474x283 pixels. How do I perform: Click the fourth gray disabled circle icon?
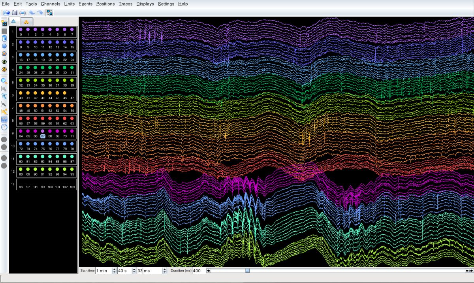(x=4, y=166)
